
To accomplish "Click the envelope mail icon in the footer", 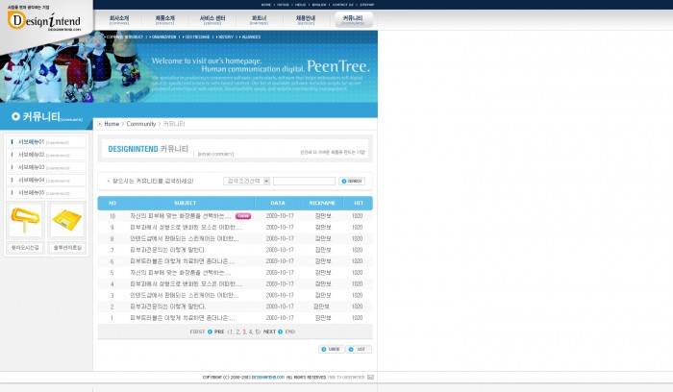I will point(370,378).
